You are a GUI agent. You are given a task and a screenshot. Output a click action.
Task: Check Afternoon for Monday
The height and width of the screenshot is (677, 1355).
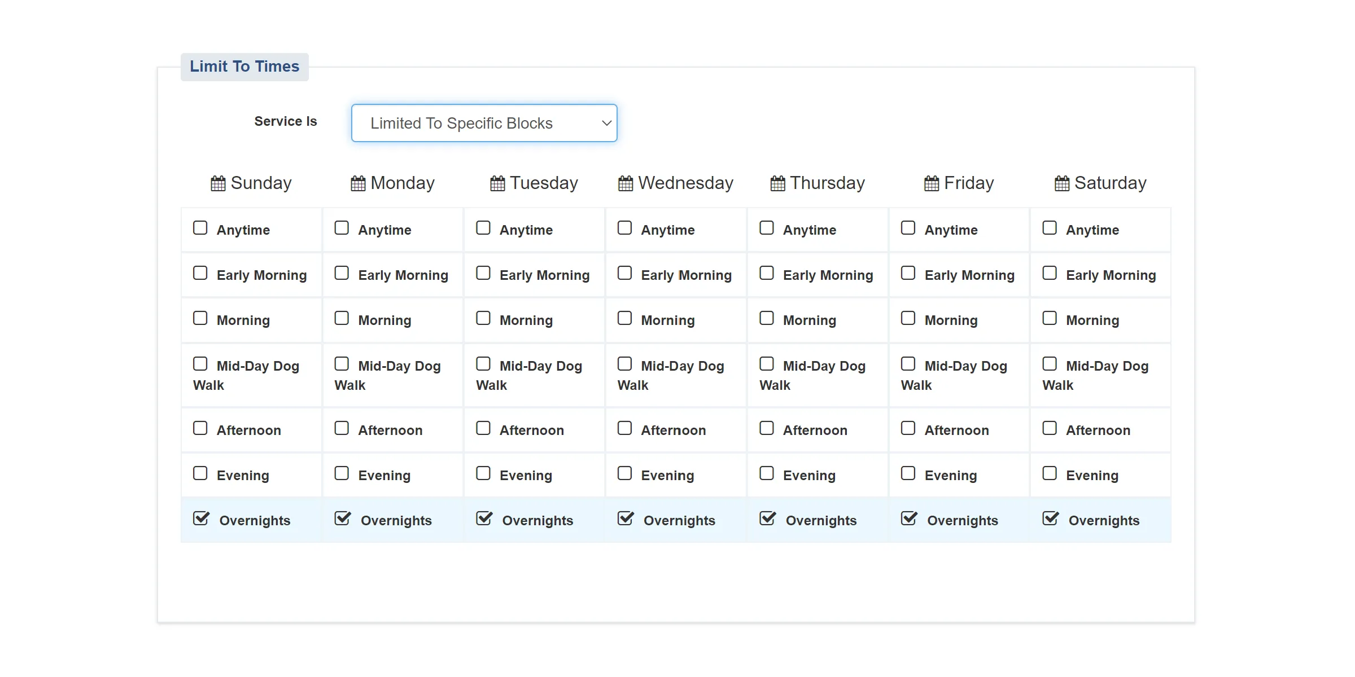[342, 428]
